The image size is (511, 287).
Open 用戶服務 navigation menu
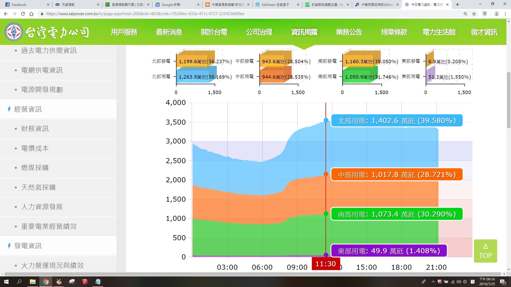(x=124, y=32)
